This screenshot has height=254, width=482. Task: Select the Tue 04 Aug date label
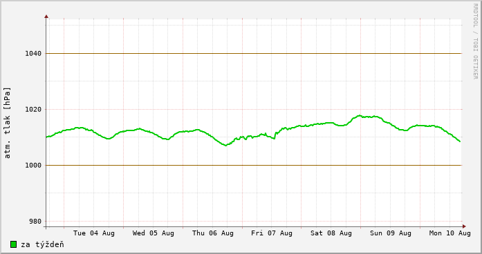coord(94,233)
